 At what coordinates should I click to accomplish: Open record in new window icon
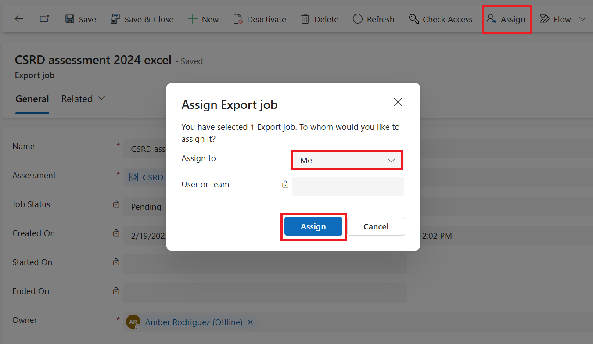click(x=44, y=19)
